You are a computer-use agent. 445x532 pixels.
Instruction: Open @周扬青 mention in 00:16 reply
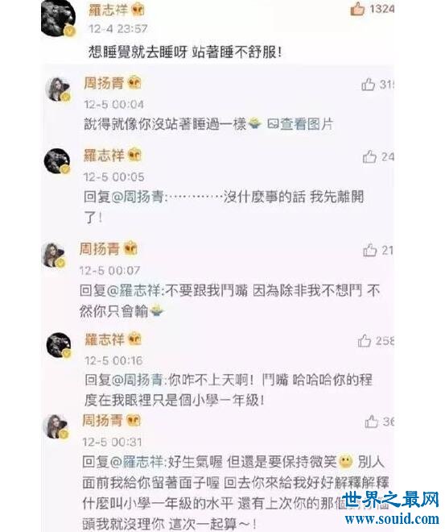click(x=138, y=380)
